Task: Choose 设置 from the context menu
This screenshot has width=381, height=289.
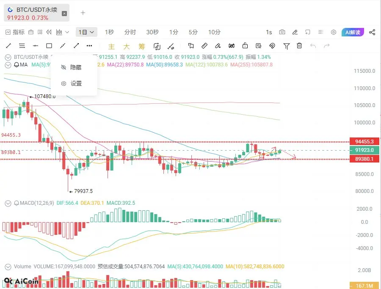Action: 74,83
